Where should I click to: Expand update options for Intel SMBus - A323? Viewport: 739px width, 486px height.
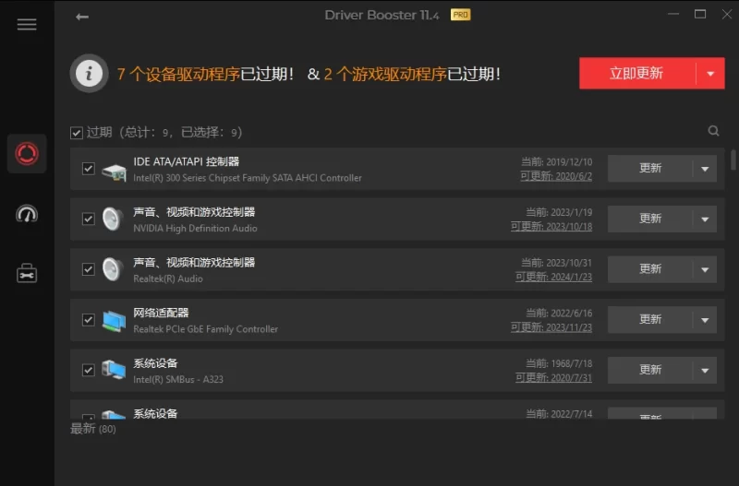pos(705,370)
